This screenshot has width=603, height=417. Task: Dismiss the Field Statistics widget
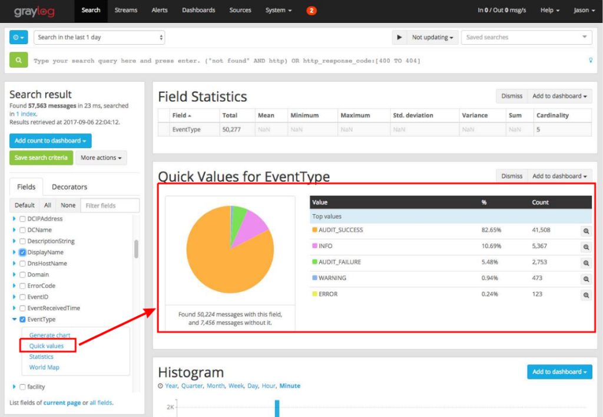[x=512, y=96]
